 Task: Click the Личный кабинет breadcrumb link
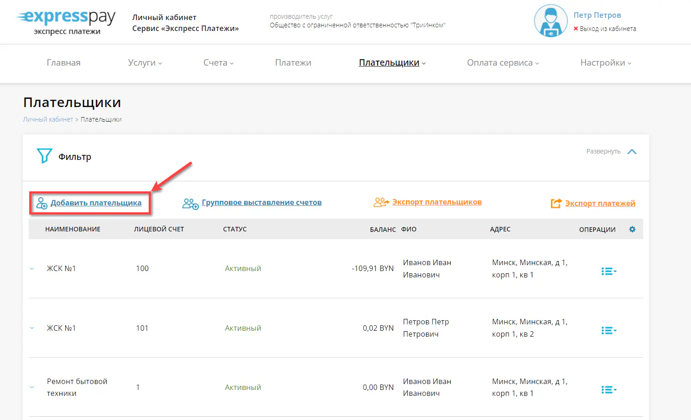(48, 119)
